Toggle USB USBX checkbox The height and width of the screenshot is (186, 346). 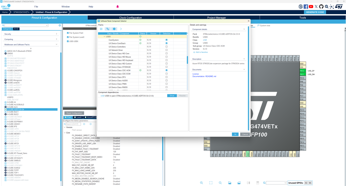tap(68, 41)
